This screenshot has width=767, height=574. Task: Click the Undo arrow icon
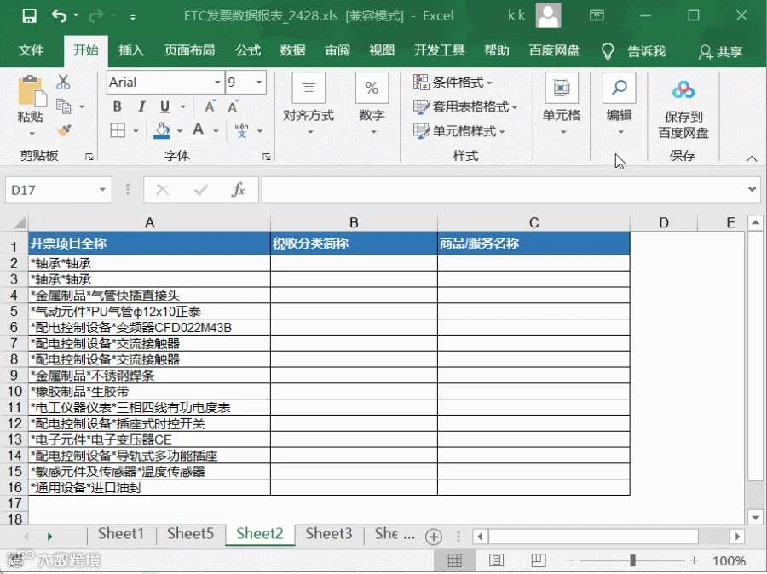click(59, 16)
